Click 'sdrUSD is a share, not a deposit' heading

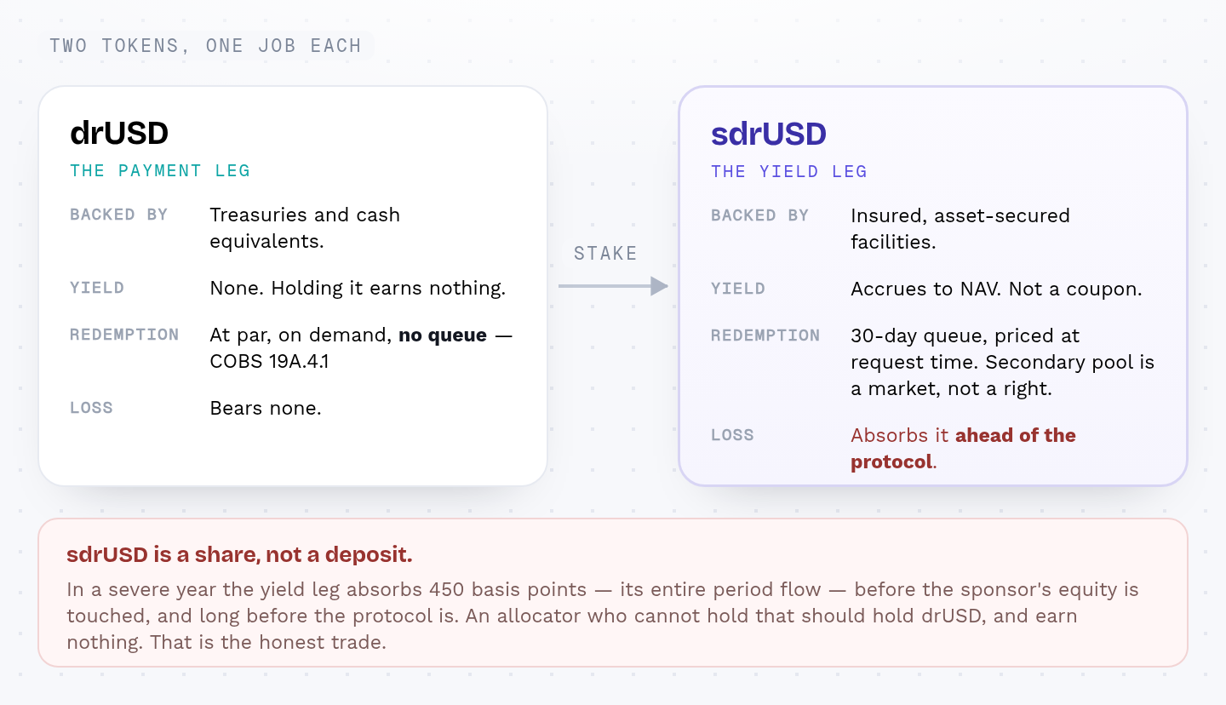[x=239, y=555]
